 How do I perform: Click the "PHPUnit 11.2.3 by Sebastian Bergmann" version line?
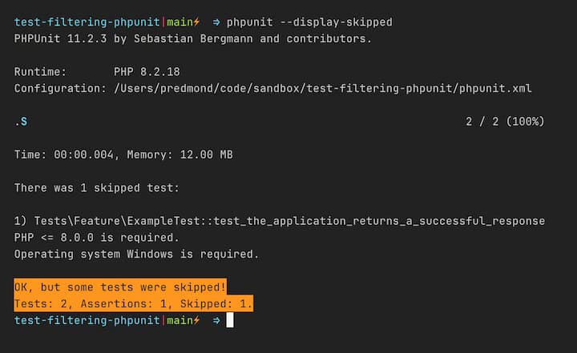tap(193, 38)
